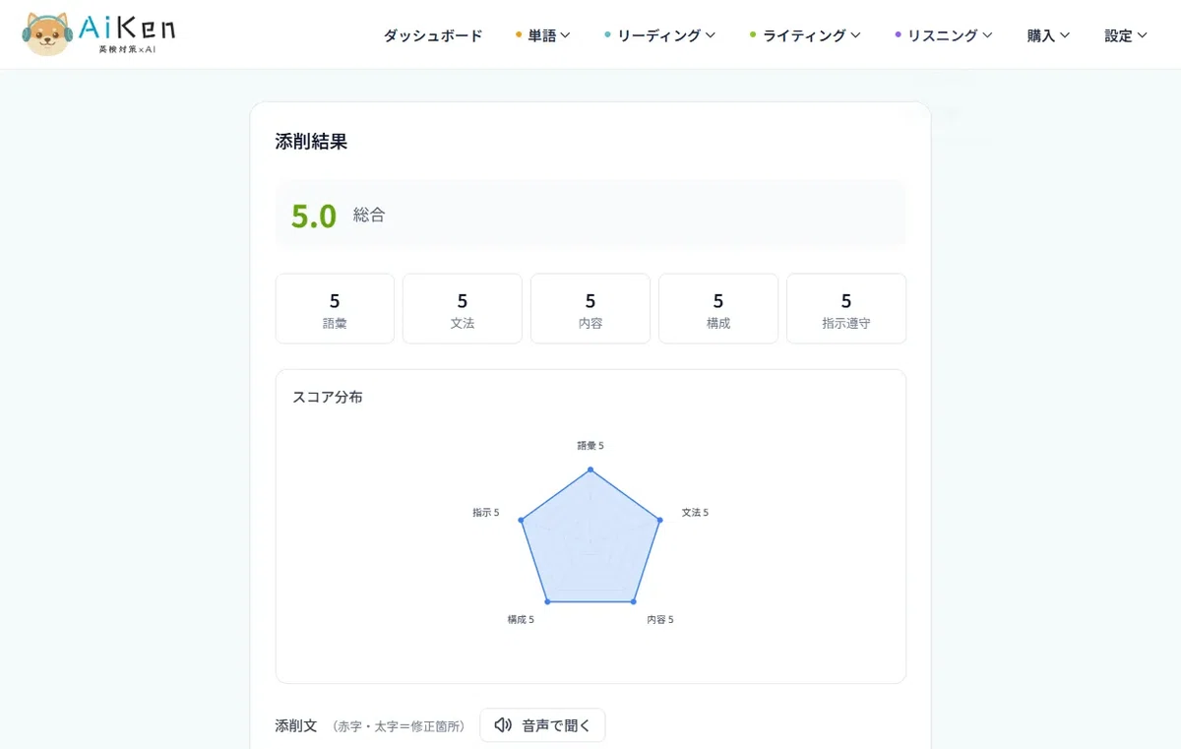Screen dimensions: 1181x749
Task: Play audio with 音声で聞く button
Action: pyautogui.click(x=542, y=725)
